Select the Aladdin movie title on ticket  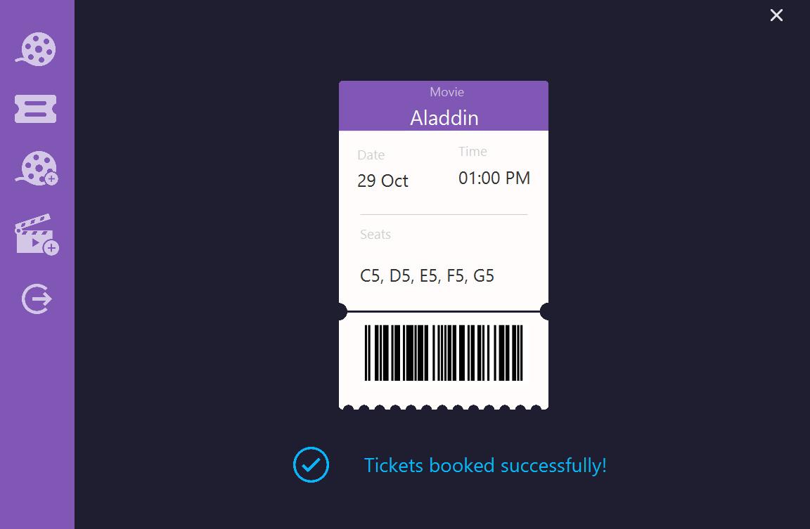(444, 118)
